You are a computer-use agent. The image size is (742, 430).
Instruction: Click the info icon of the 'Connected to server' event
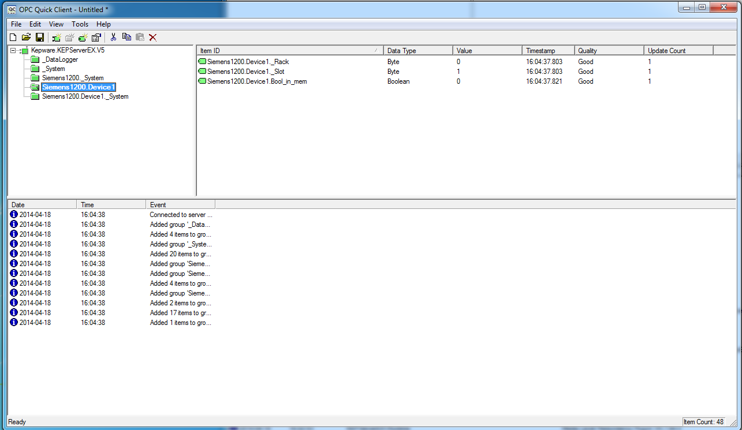click(x=14, y=215)
